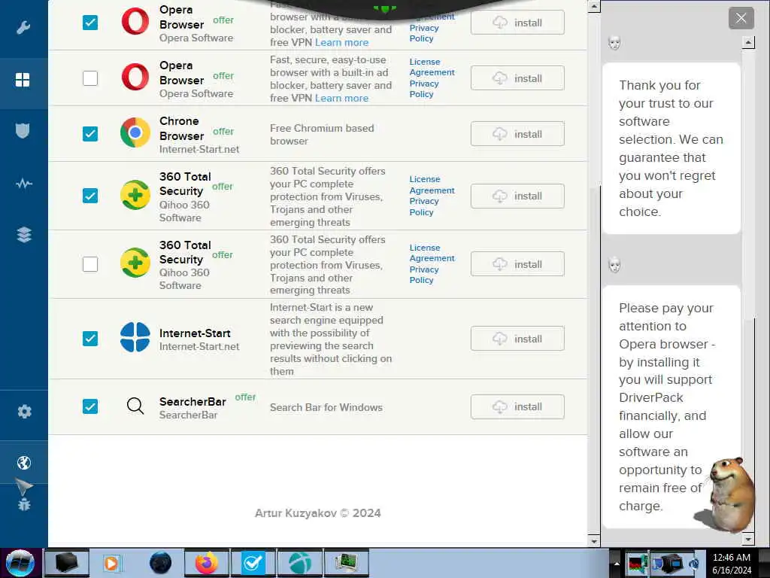The width and height of the screenshot is (770, 578).
Task: Install SearcherBar
Action: coord(517,406)
